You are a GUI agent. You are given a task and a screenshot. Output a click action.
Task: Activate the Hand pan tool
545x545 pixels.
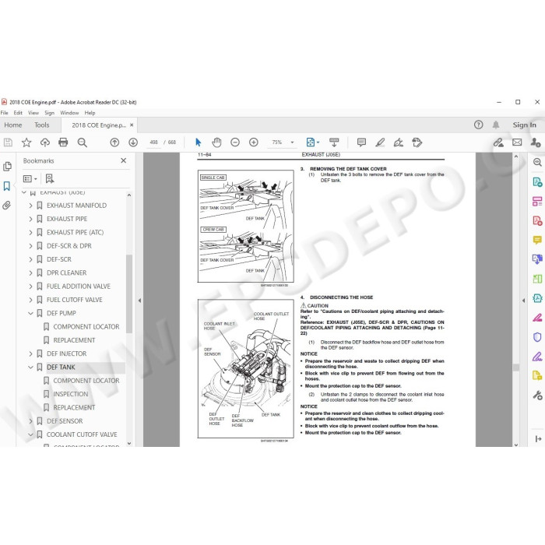pyautogui.click(x=216, y=142)
